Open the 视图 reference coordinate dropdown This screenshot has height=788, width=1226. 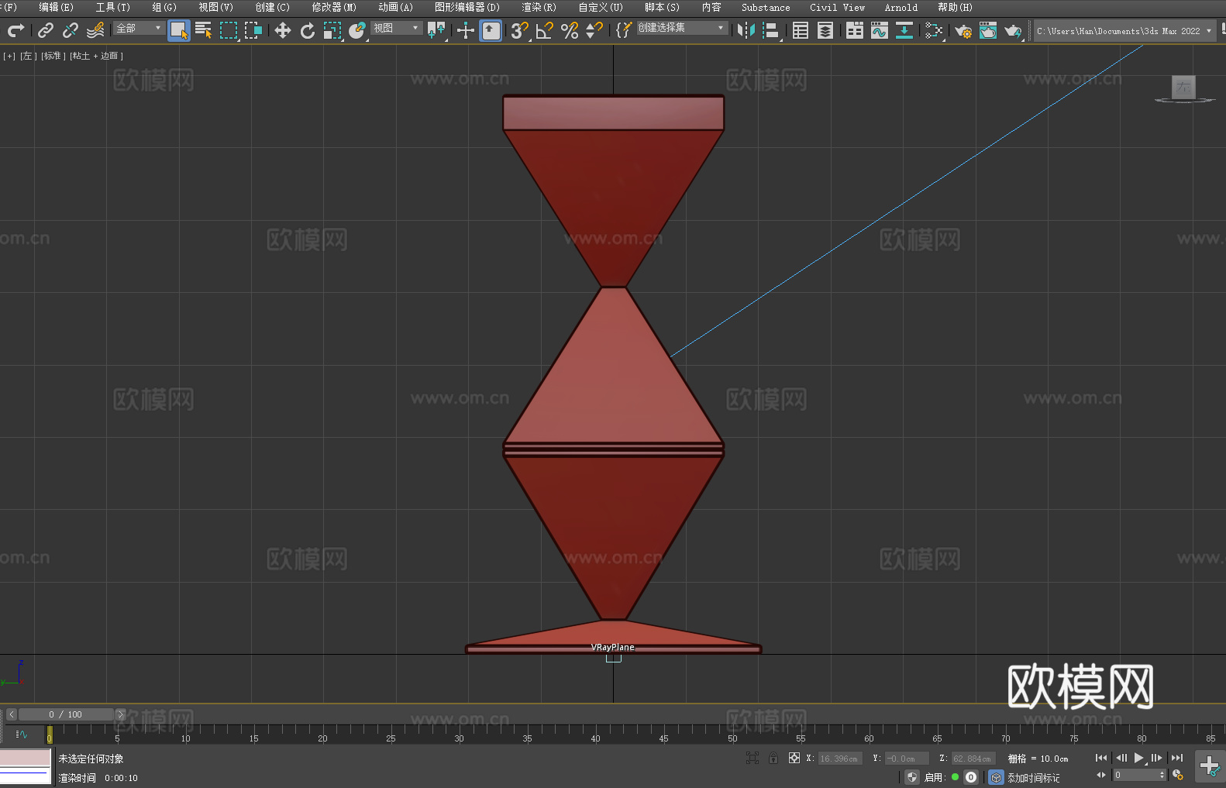pyautogui.click(x=396, y=28)
